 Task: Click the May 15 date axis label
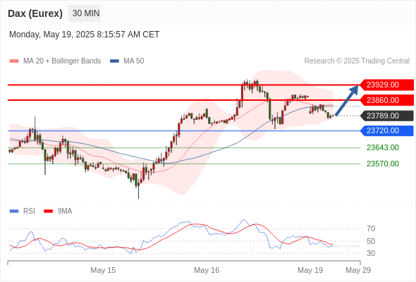(x=103, y=270)
